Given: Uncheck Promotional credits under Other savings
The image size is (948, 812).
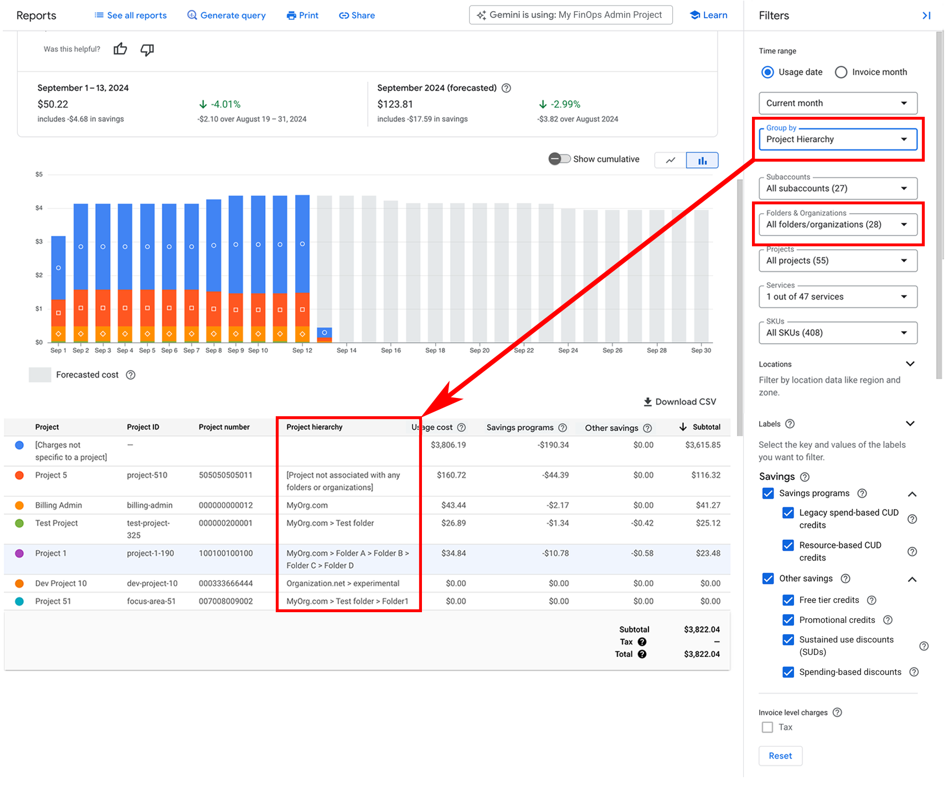Looking at the screenshot, I should coord(788,620).
